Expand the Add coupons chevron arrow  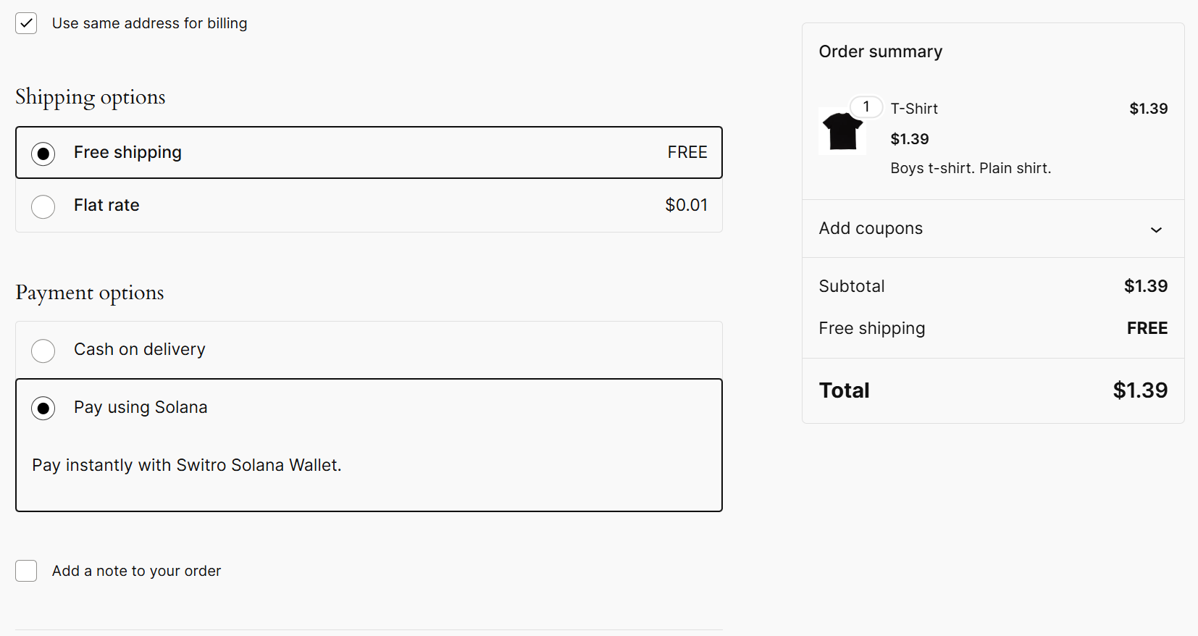(1156, 230)
